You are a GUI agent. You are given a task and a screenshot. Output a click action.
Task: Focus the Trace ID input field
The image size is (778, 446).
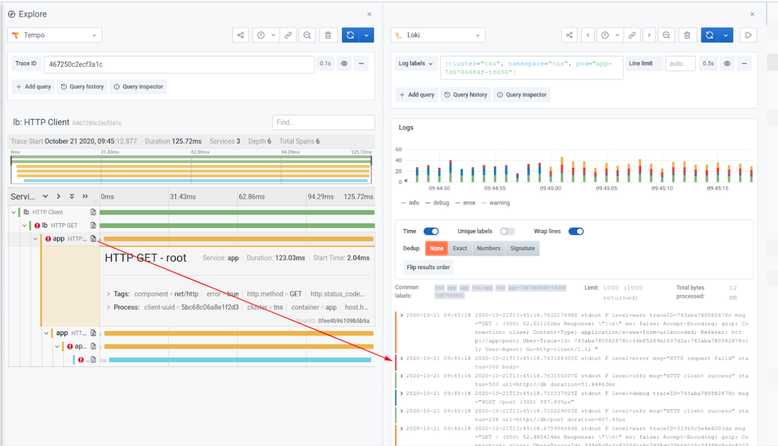point(179,64)
